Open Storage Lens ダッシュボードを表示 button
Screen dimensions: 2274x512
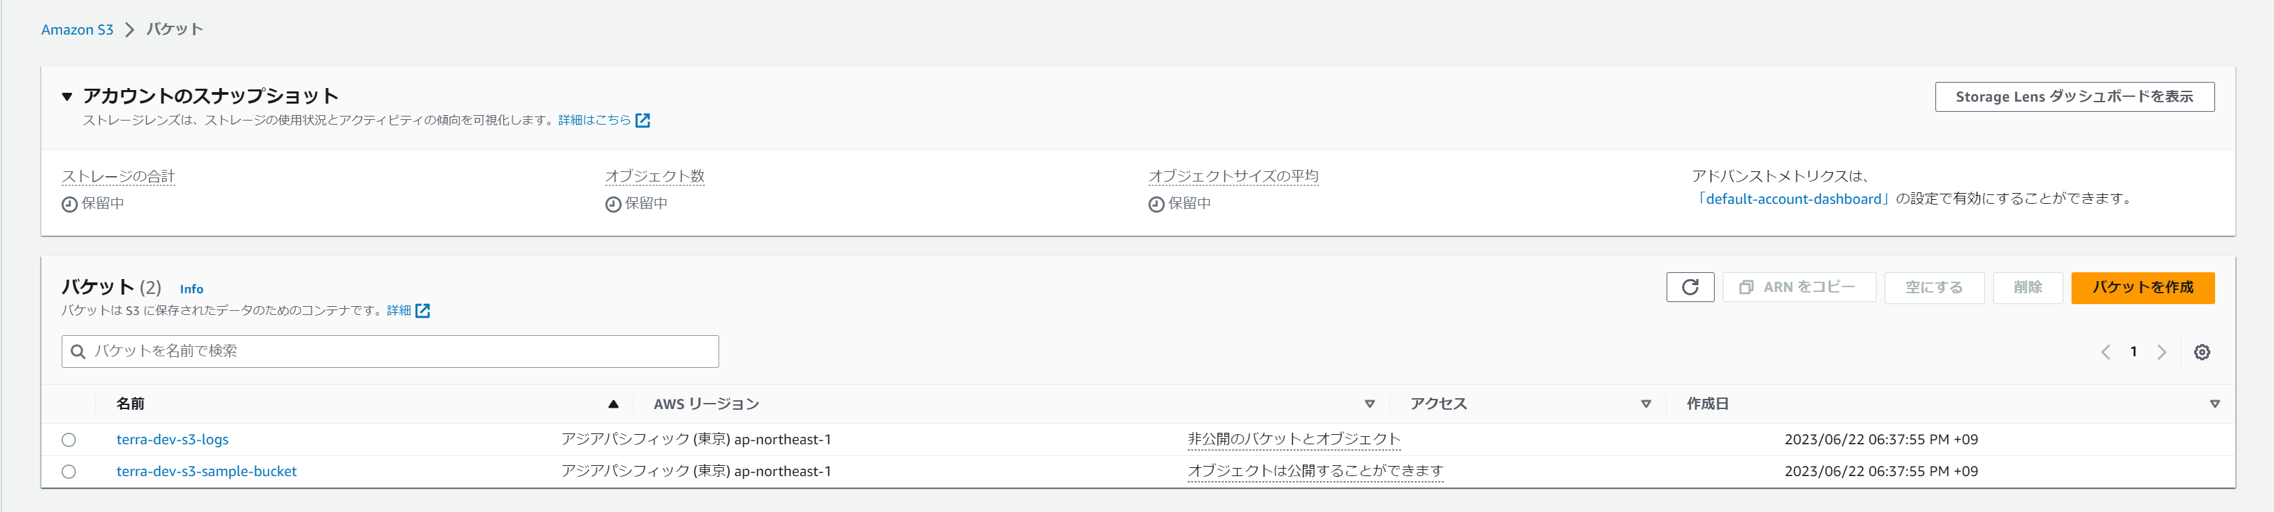2074,96
